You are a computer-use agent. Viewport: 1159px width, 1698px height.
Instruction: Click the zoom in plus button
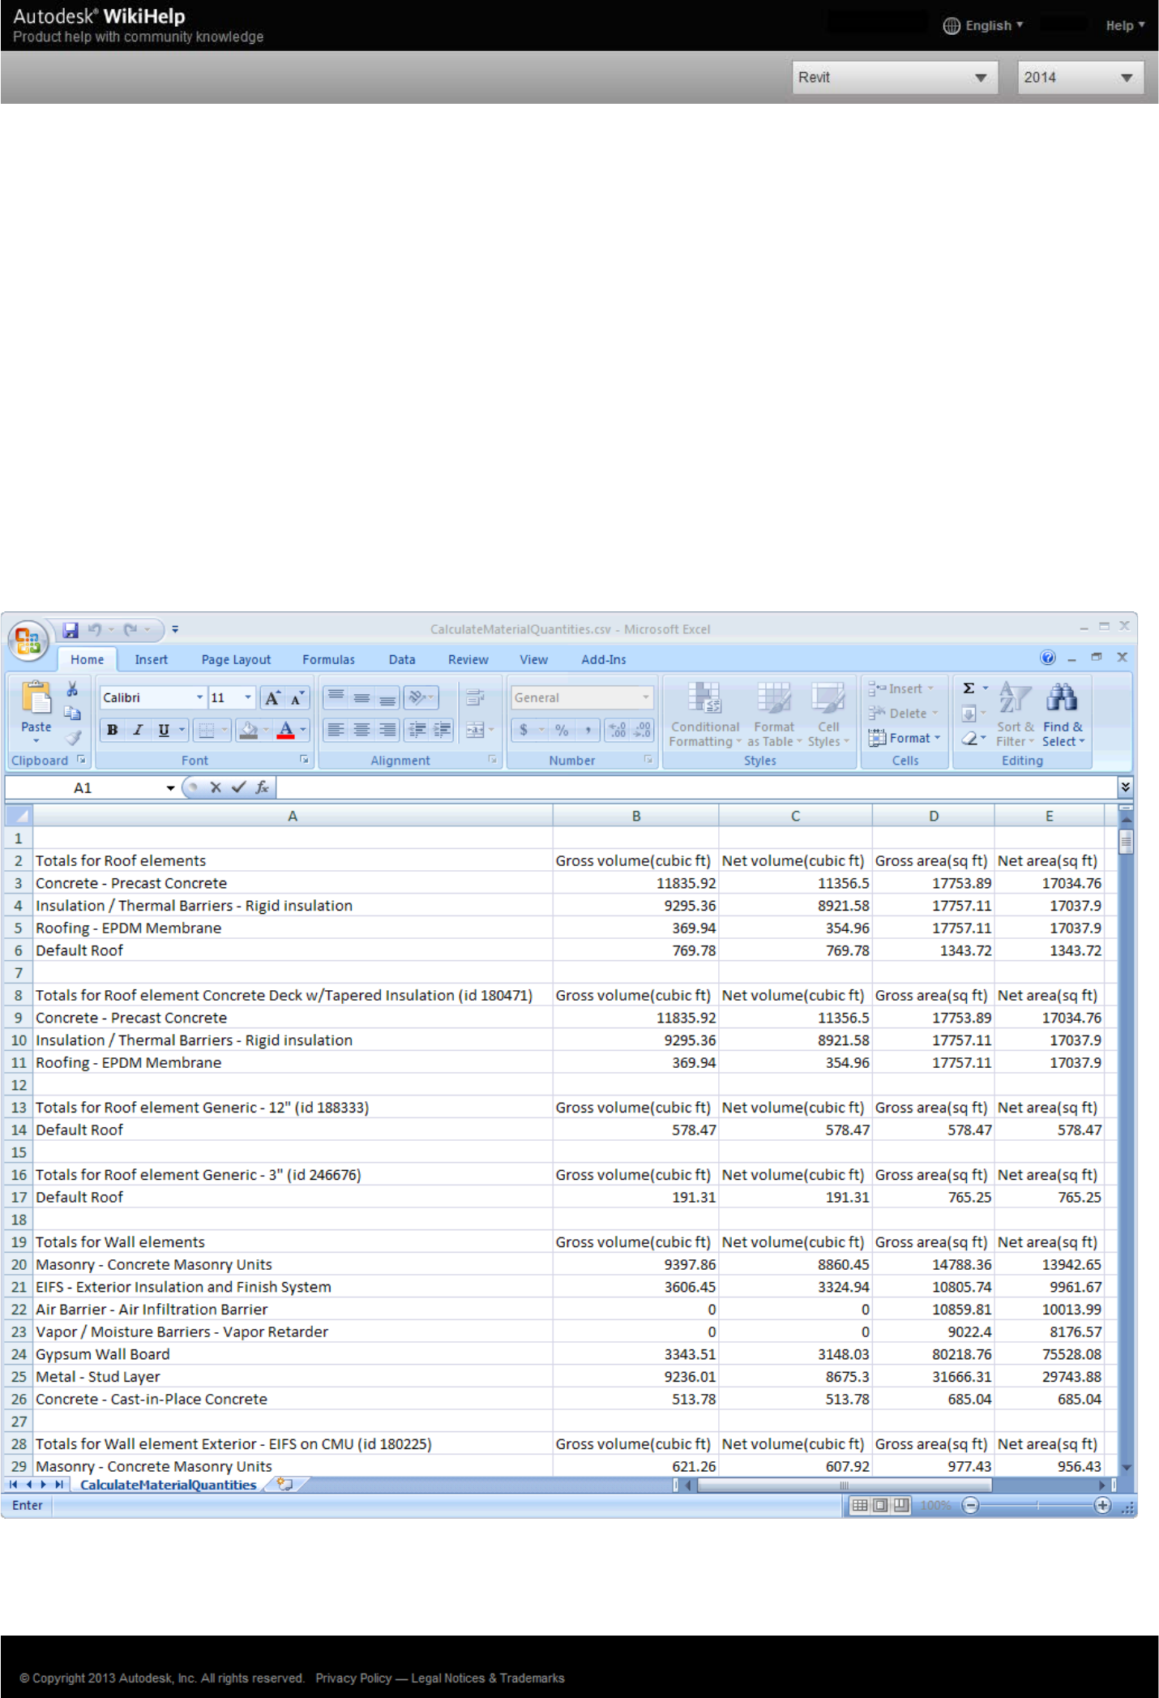(x=1102, y=1506)
